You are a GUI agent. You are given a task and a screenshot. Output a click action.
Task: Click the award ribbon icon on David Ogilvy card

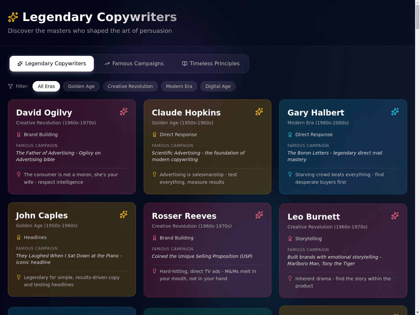[x=19, y=135]
